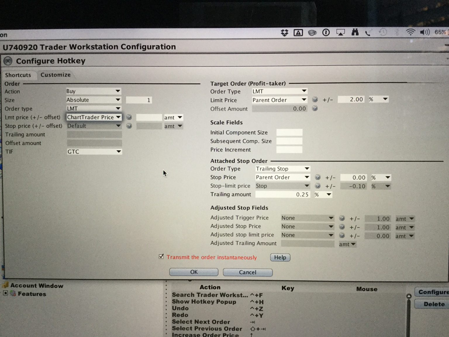The height and width of the screenshot is (337, 449).
Task: Click the info icon beside attached Stop Price
Action: click(x=318, y=177)
